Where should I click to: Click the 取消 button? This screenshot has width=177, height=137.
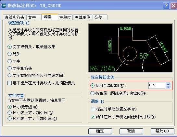(x=131, y=131)
